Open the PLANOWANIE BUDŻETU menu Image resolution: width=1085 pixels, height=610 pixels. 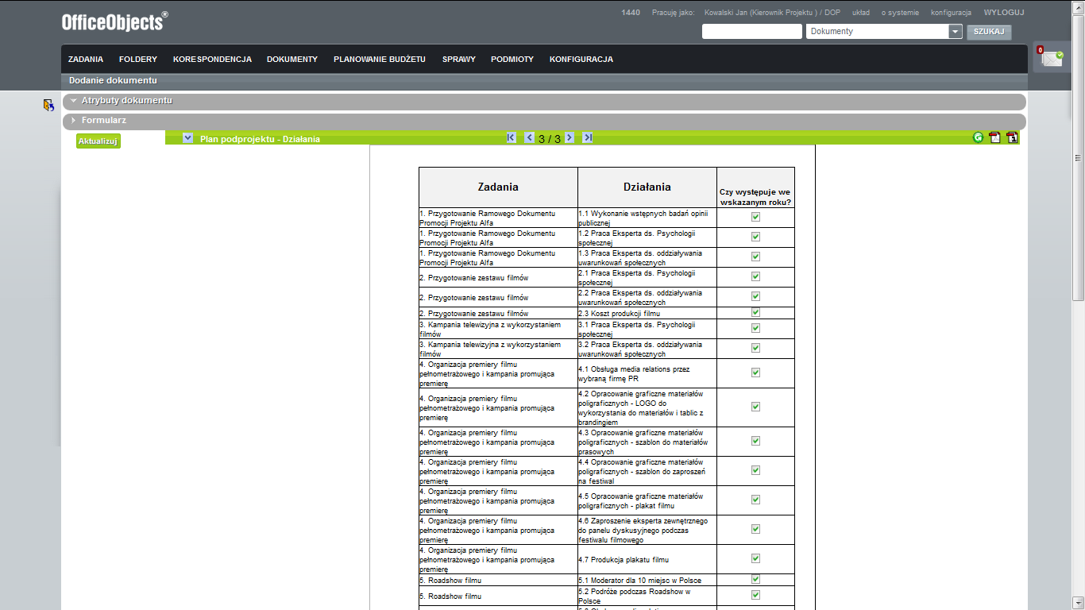[380, 60]
